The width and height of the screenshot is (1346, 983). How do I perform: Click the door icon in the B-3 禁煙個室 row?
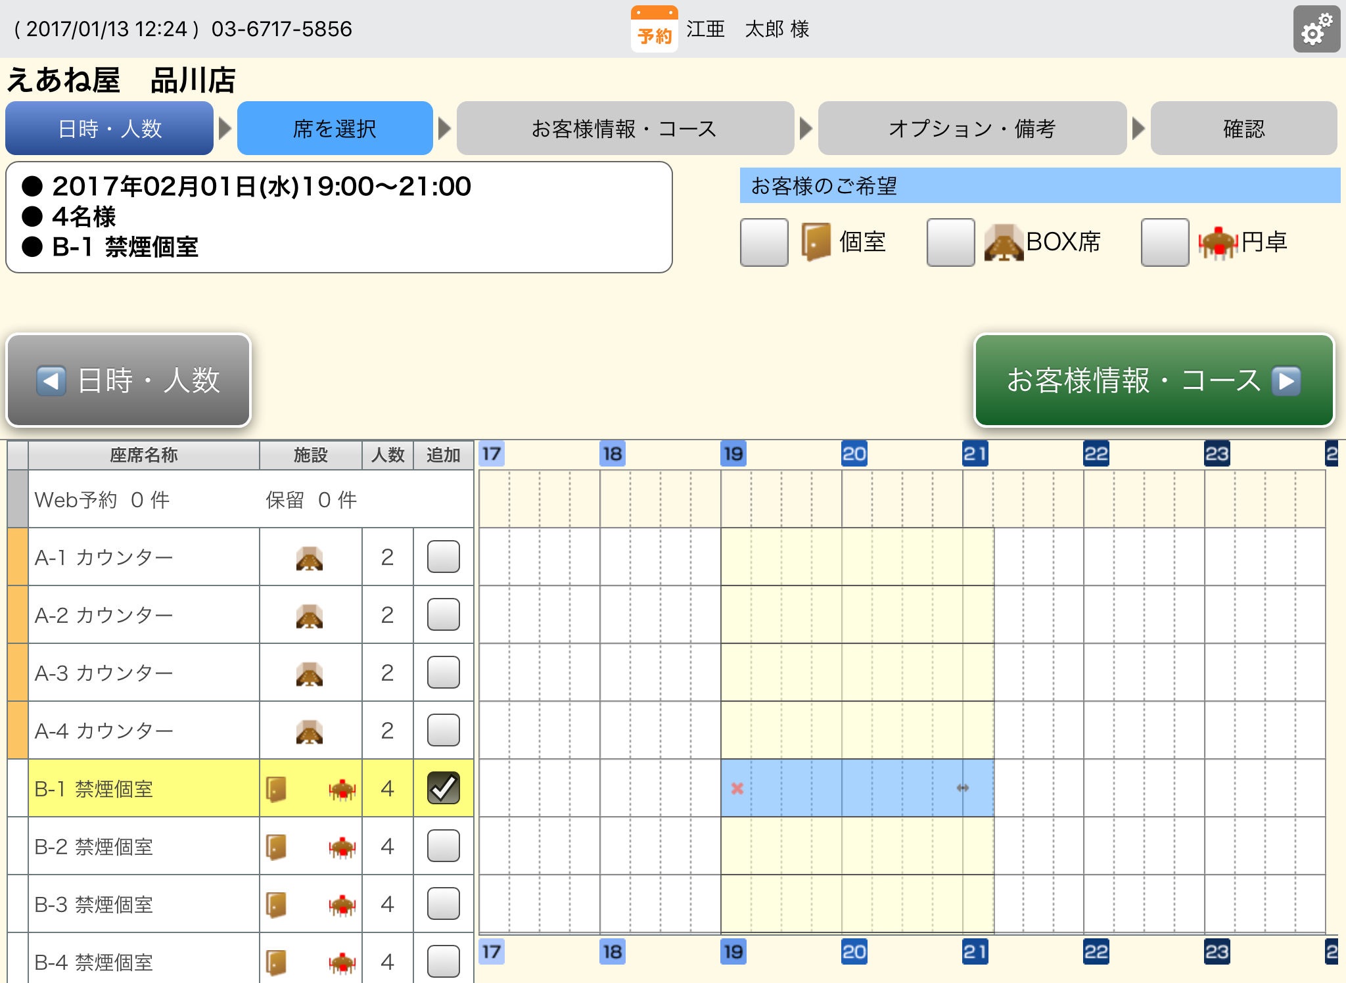(276, 905)
